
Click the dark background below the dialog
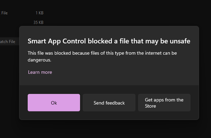tap(109, 129)
